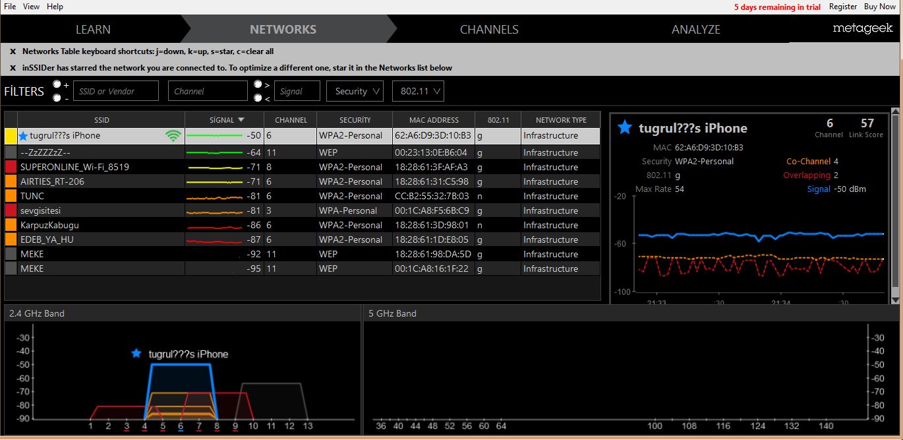Sort by the CHANNEL column header

click(x=291, y=120)
